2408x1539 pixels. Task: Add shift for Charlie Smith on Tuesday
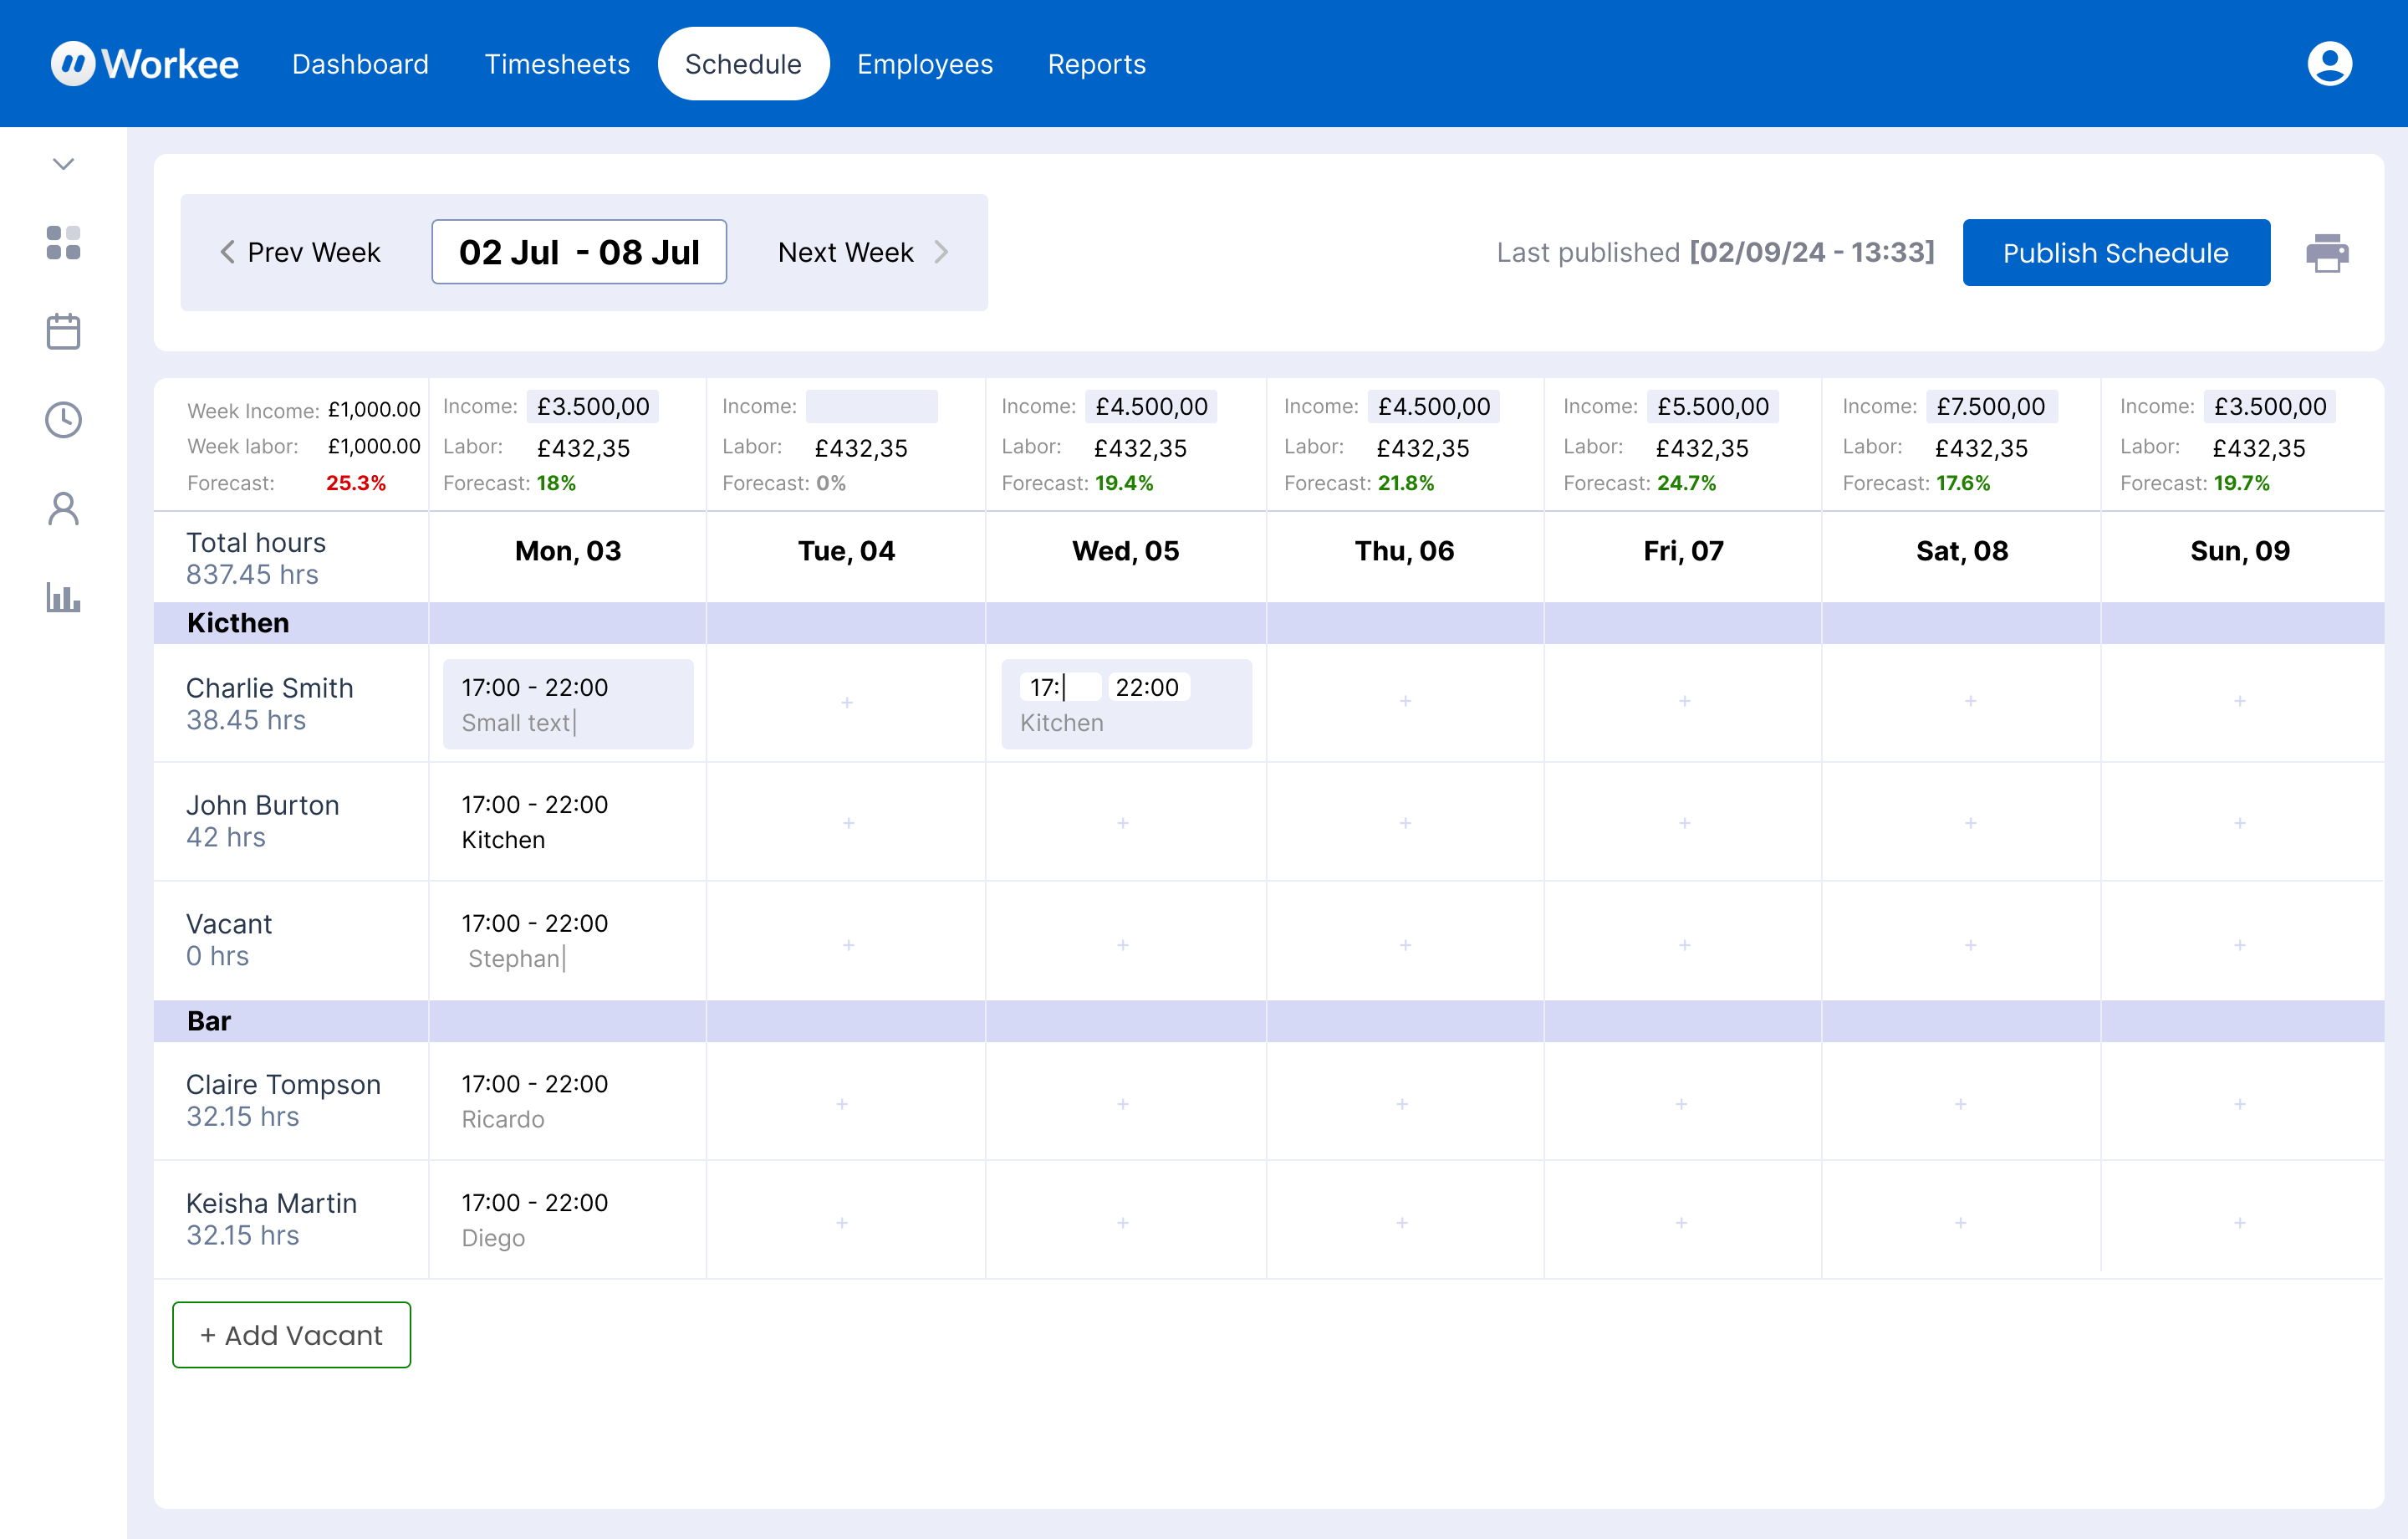point(847,703)
